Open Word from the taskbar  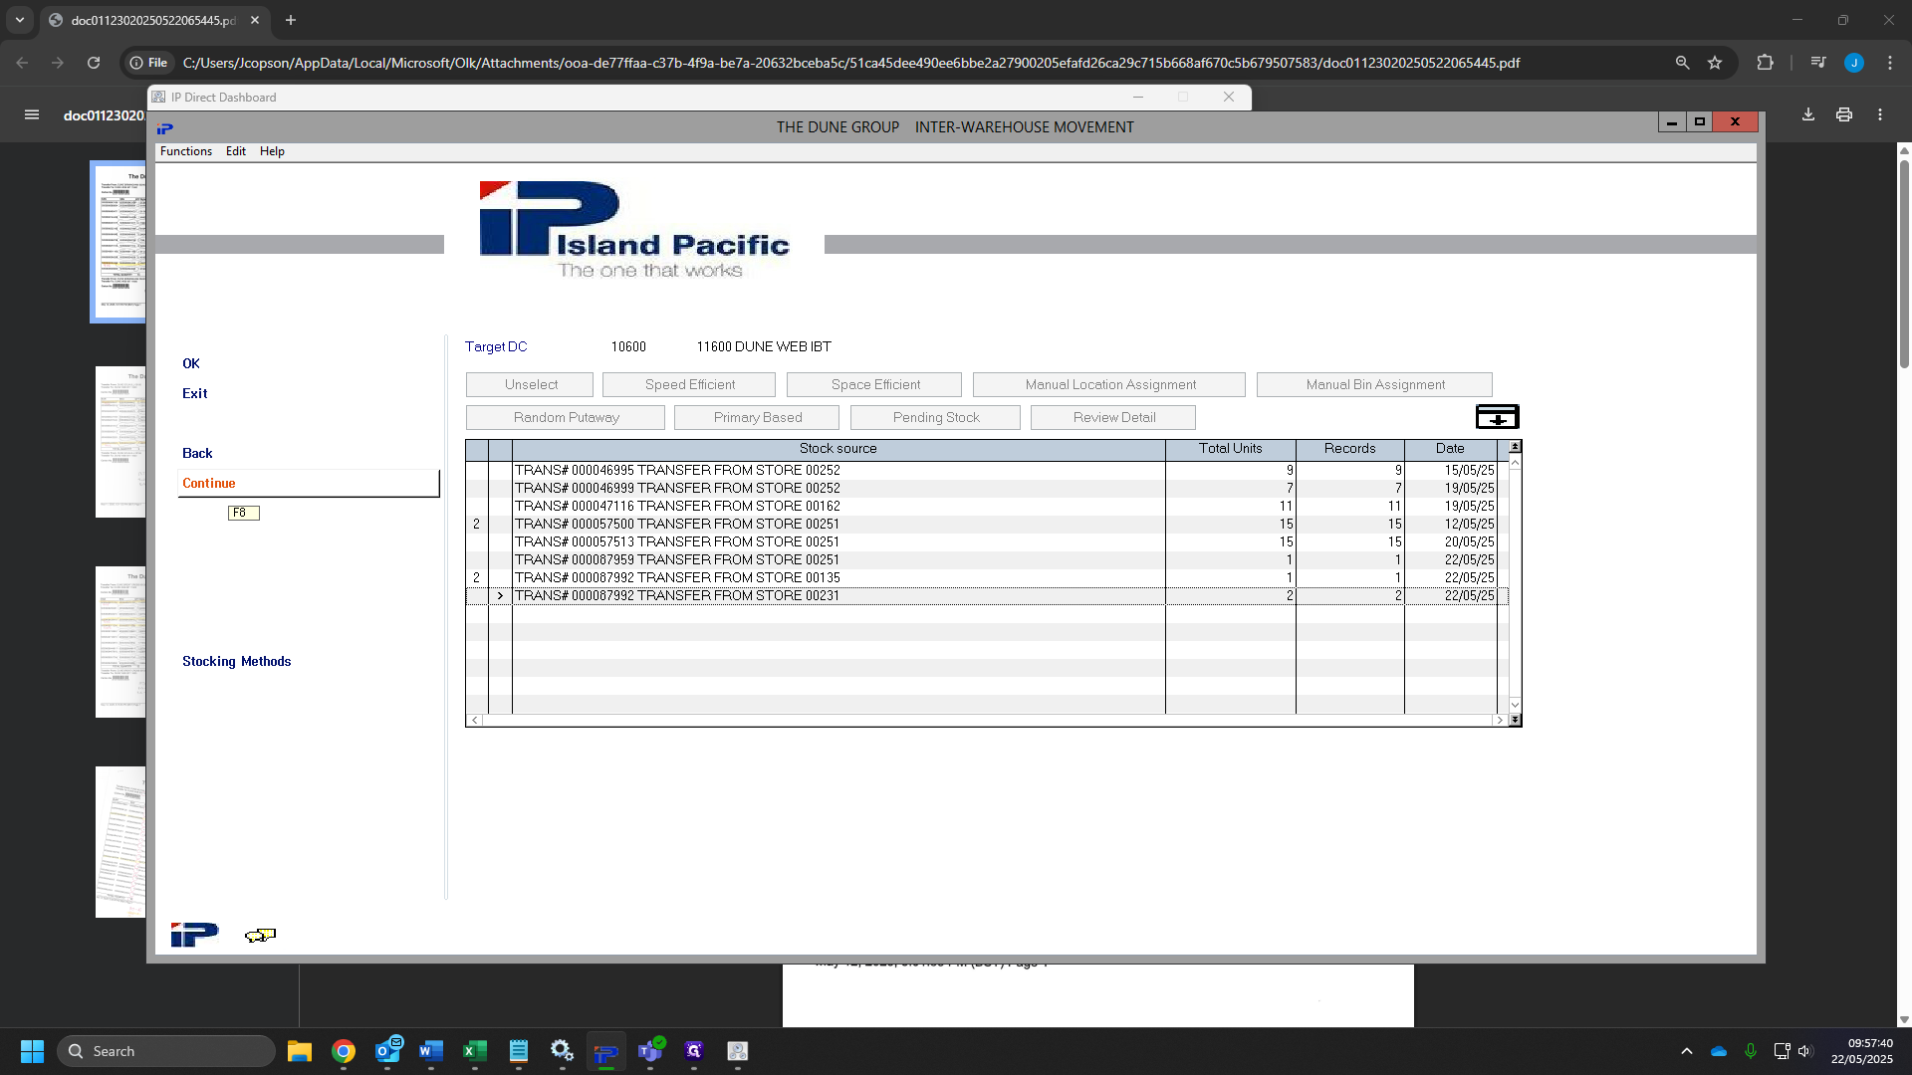point(431,1051)
